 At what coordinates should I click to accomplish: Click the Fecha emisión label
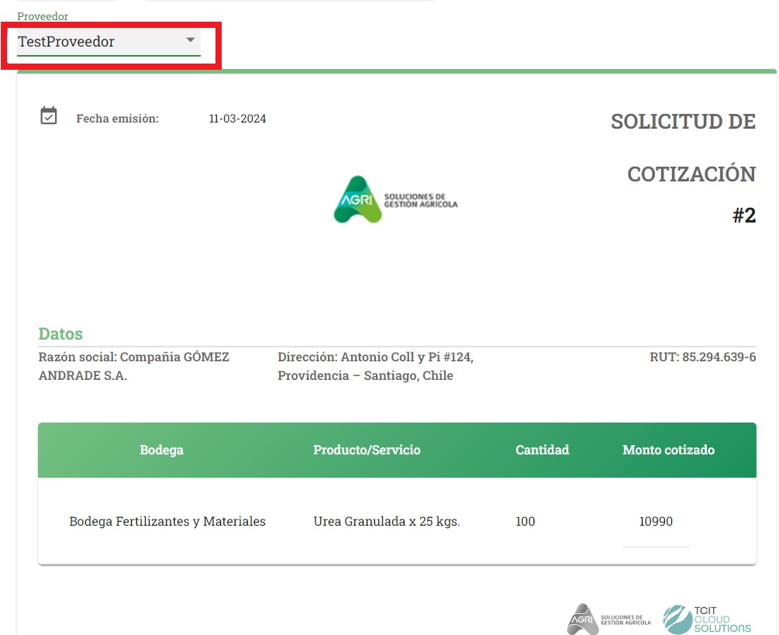click(x=117, y=119)
